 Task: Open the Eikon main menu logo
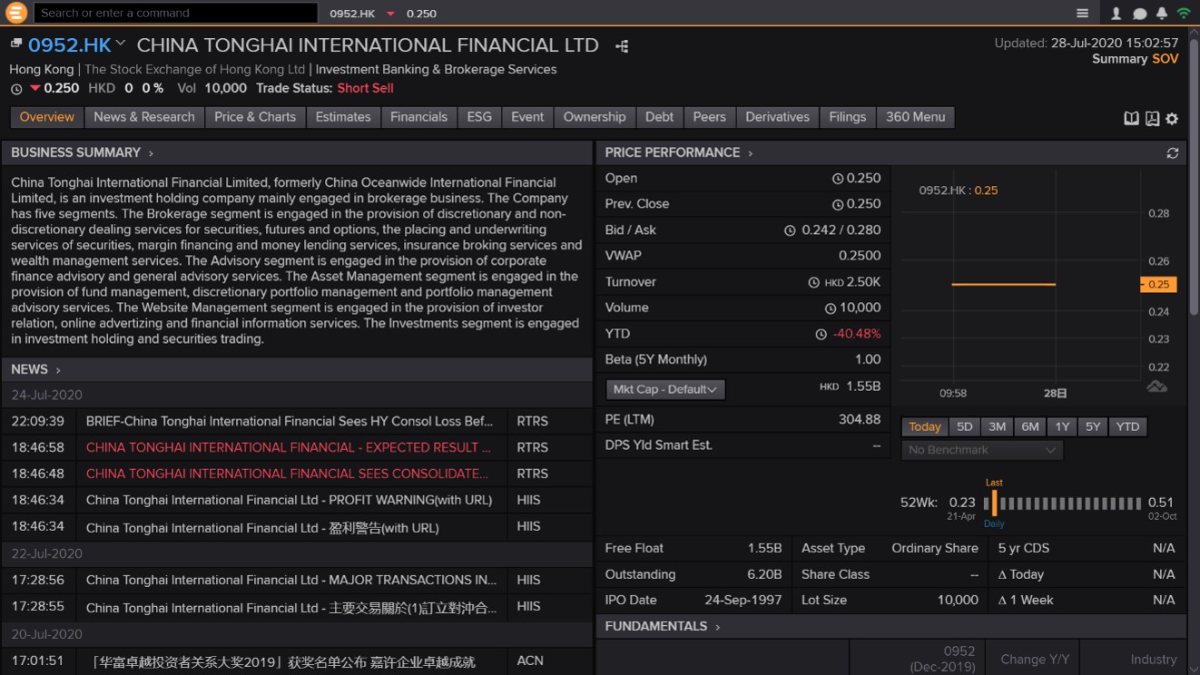coord(15,13)
